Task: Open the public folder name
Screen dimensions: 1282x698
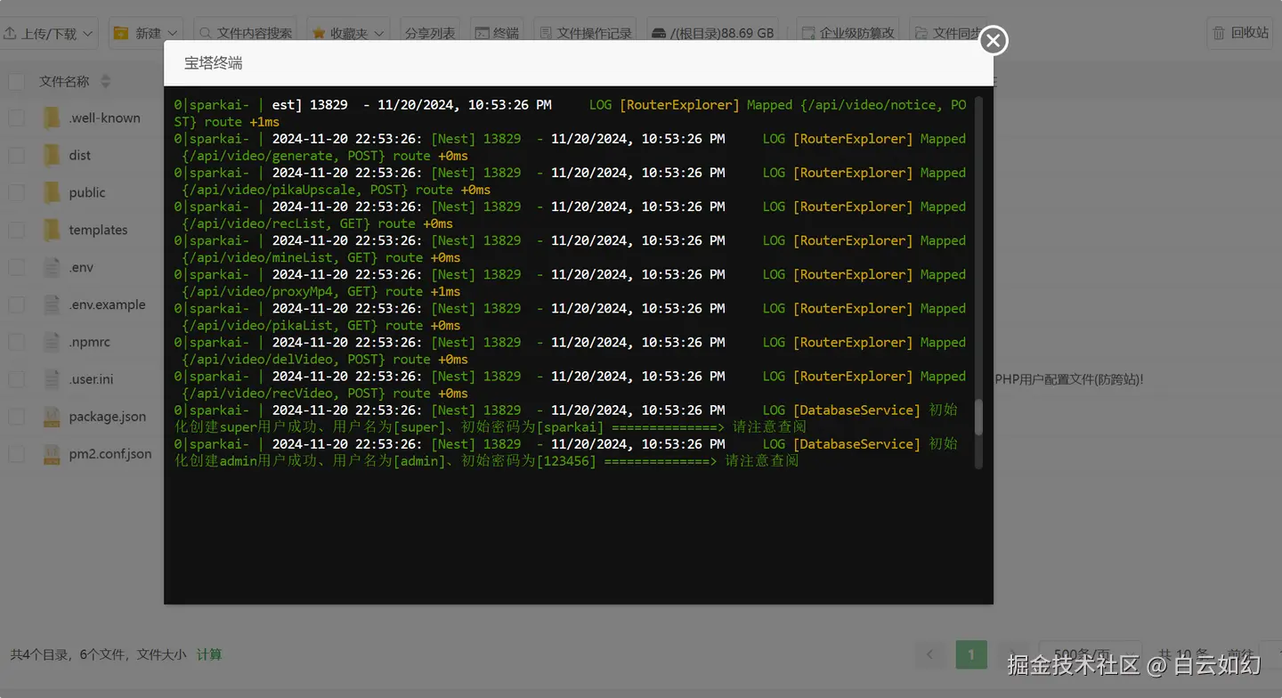Action: pos(87,192)
